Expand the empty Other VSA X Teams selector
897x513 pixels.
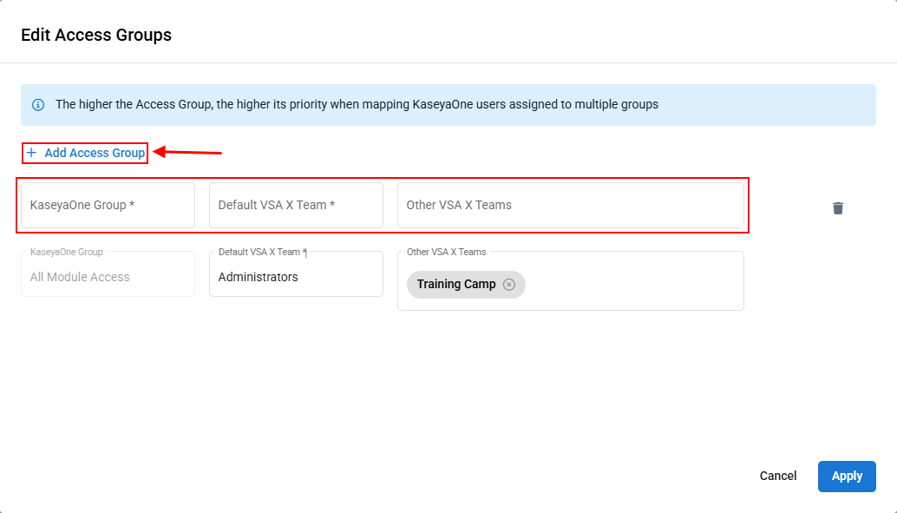(570, 206)
